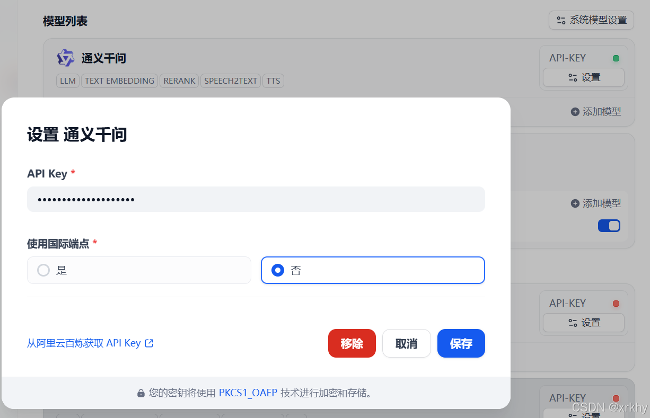Select the 否 radio option
Image resolution: width=650 pixels, height=418 pixels.
[373, 270]
